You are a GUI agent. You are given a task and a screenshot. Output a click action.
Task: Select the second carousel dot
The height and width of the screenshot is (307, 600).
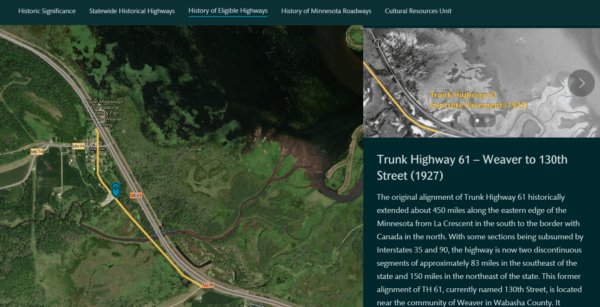point(488,121)
